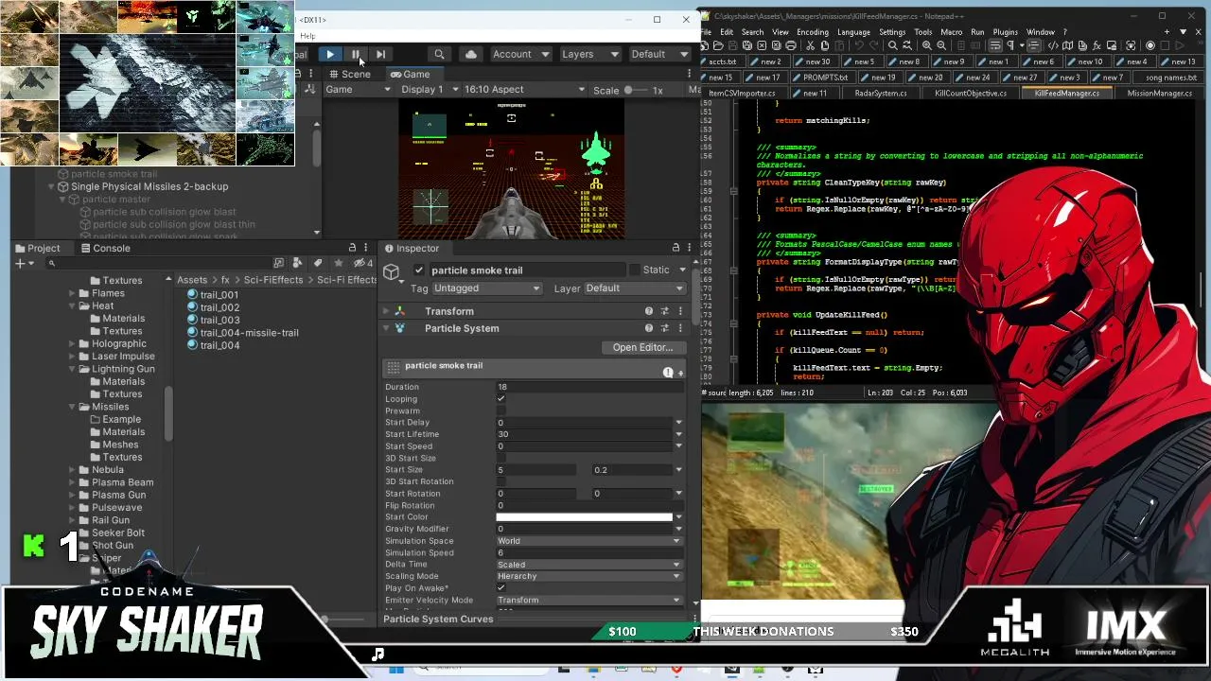Click the Duration value field

(x=588, y=387)
